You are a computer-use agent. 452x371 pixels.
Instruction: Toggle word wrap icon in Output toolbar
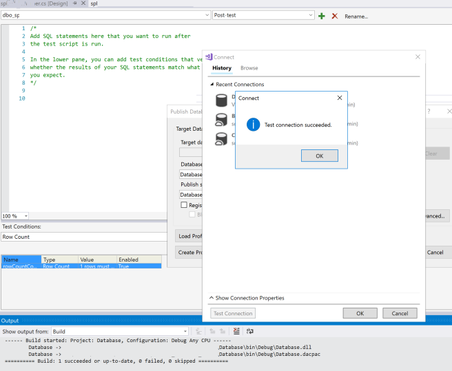click(249, 331)
